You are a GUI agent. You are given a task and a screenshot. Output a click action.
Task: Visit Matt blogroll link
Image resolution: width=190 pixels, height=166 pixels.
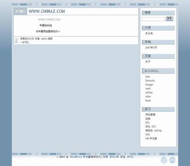(x=148, y=89)
